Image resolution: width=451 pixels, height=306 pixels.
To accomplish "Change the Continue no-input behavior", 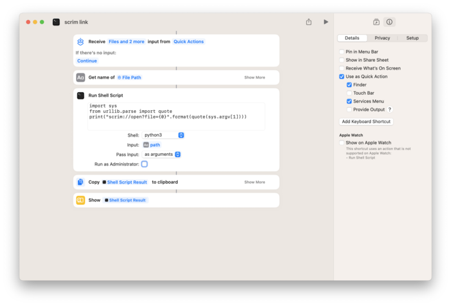I will [x=87, y=61].
